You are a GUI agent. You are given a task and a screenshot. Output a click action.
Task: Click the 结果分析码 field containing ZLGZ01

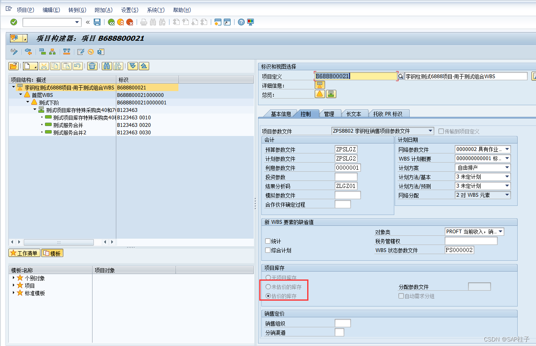[x=346, y=186]
